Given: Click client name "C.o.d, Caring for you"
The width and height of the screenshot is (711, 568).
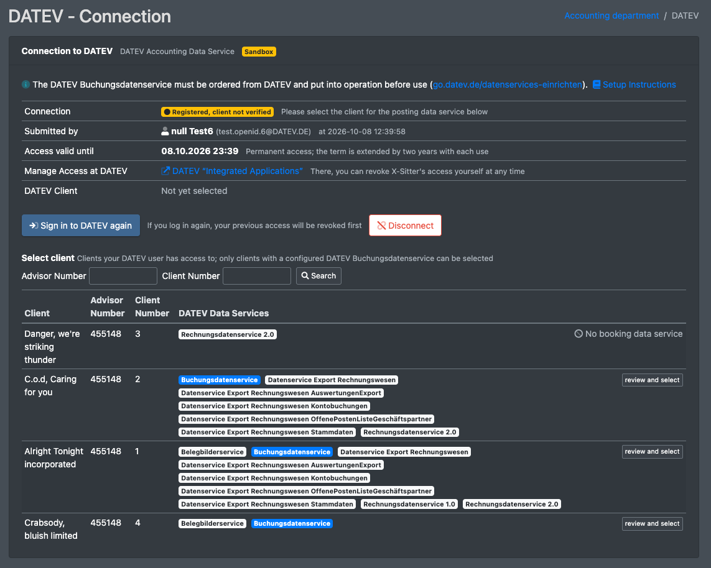Looking at the screenshot, I should pyautogui.click(x=50, y=386).
